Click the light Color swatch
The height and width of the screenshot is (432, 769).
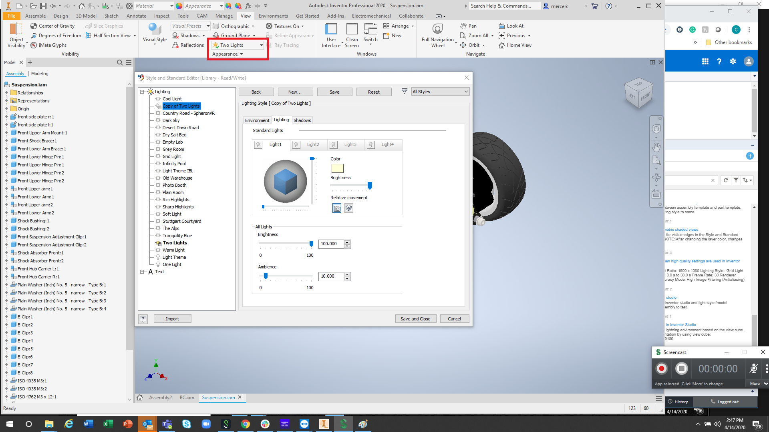pos(337,168)
